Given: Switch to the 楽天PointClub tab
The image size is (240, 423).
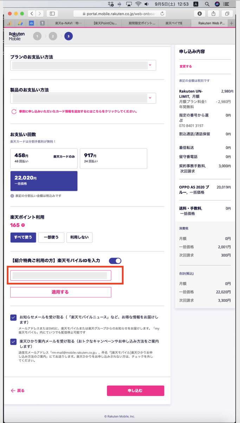Looking at the screenshot, I should point(104,23).
